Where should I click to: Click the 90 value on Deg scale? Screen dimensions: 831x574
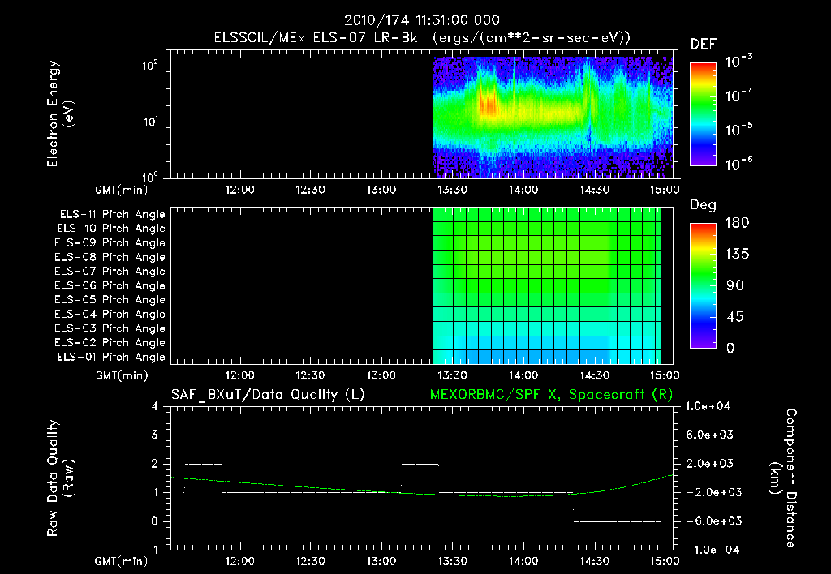(735, 285)
